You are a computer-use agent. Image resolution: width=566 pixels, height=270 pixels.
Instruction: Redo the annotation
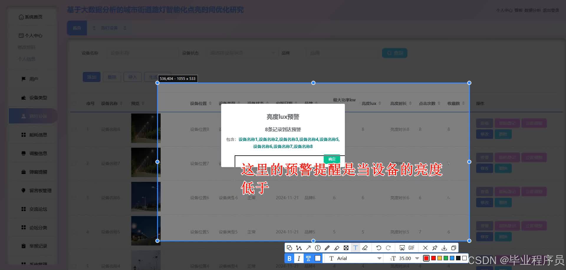388,248
